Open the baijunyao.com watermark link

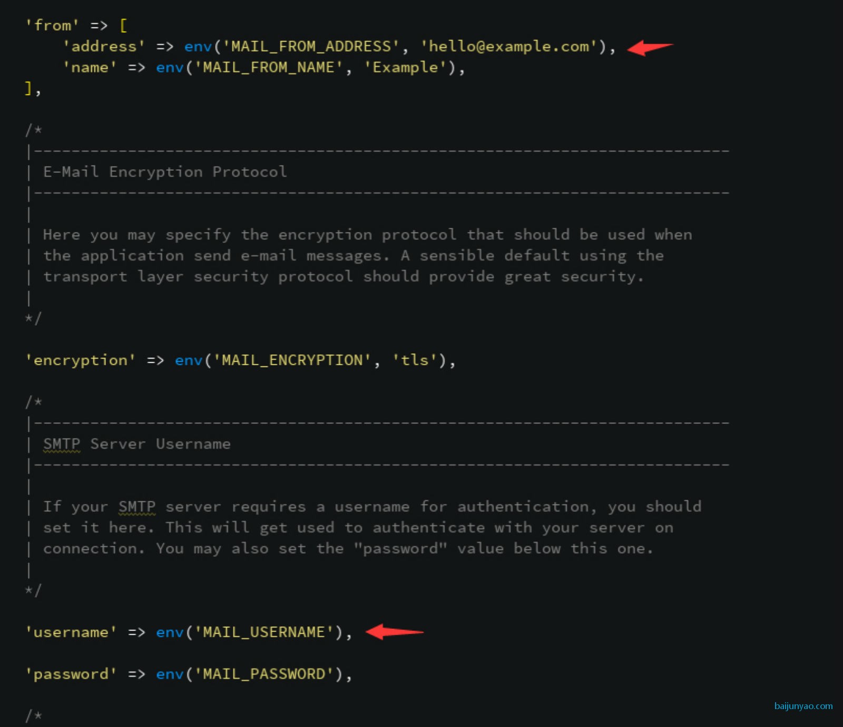(803, 706)
